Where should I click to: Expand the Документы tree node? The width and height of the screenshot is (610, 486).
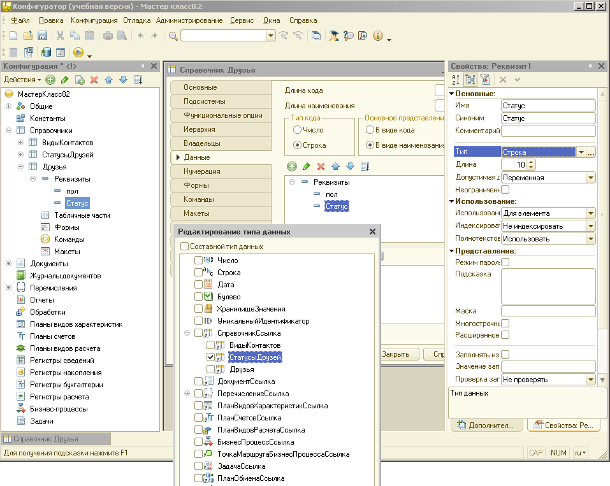click(x=9, y=264)
